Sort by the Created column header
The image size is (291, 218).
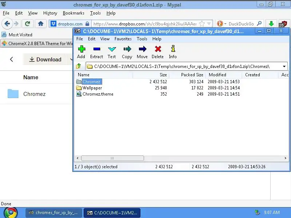coord(260,75)
